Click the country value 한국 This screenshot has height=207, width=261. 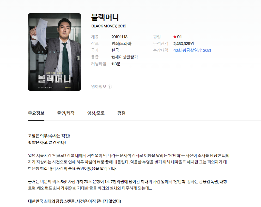[x=115, y=50]
